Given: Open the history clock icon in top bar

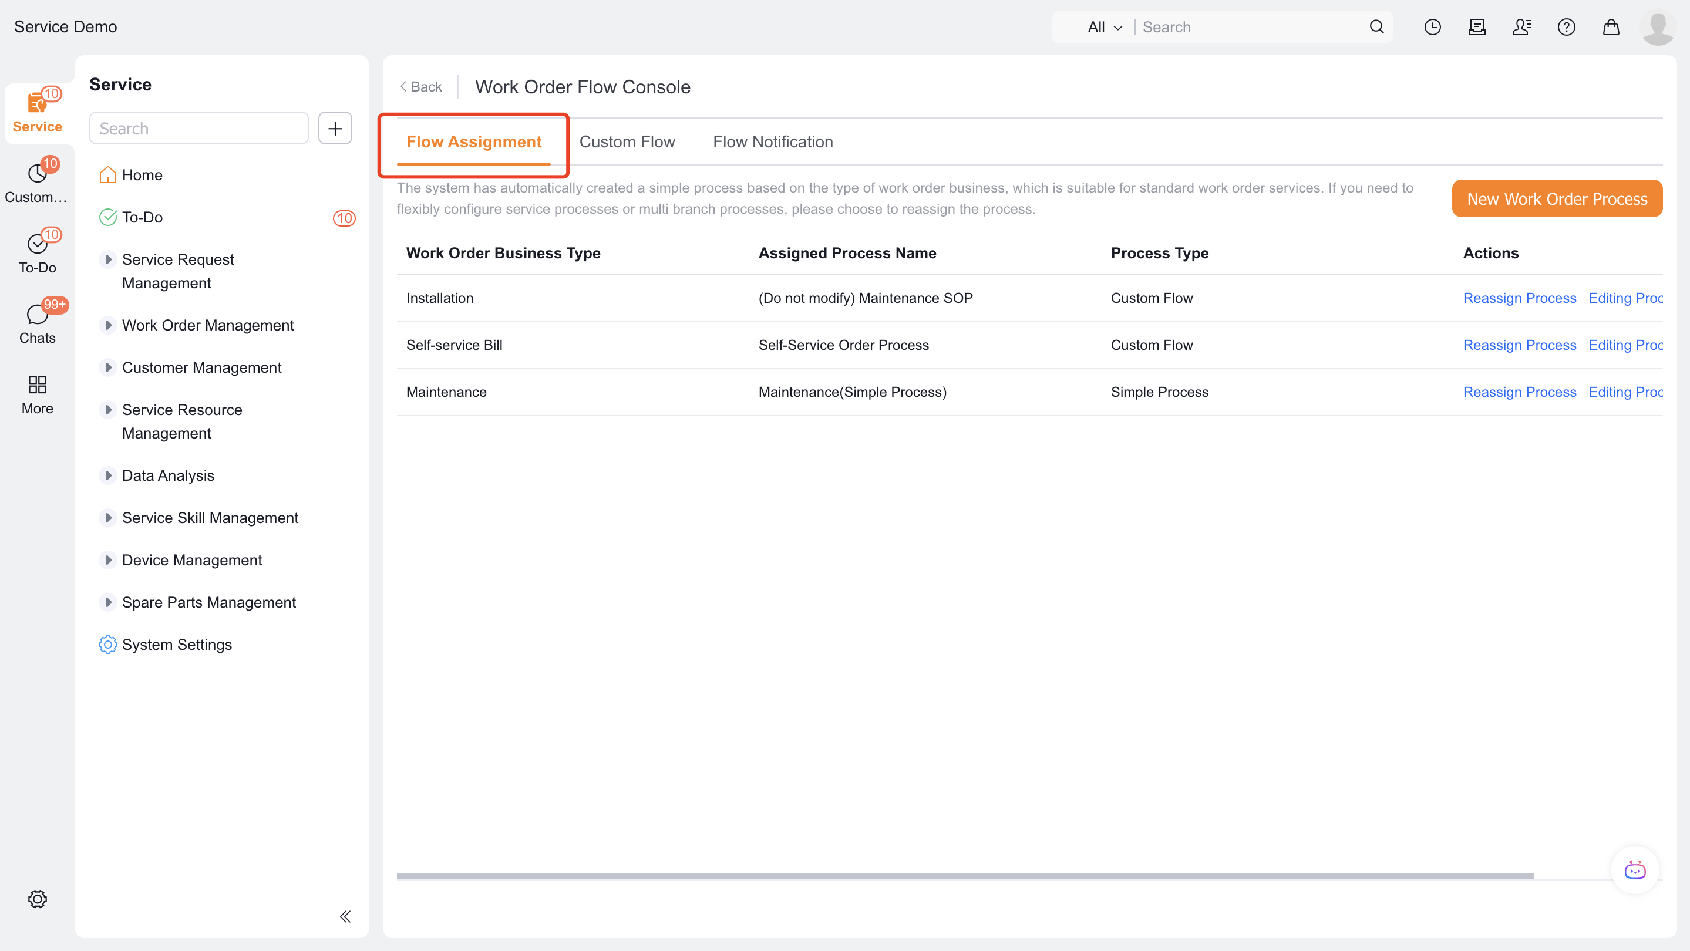Looking at the screenshot, I should pos(1432,27).
